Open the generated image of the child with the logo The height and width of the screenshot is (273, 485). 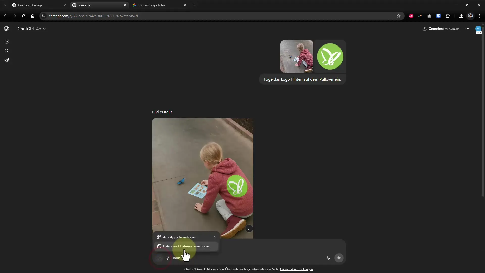pos(203,174)
